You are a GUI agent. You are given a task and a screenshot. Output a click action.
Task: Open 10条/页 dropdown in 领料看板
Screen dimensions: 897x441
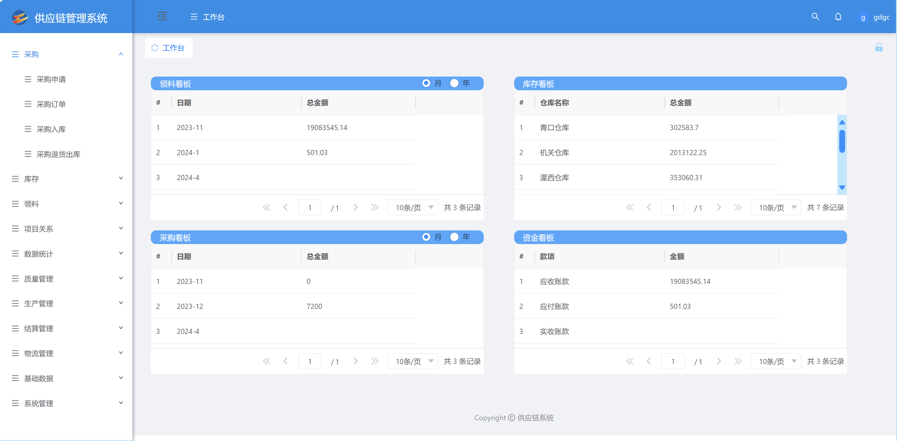point(413,208)
